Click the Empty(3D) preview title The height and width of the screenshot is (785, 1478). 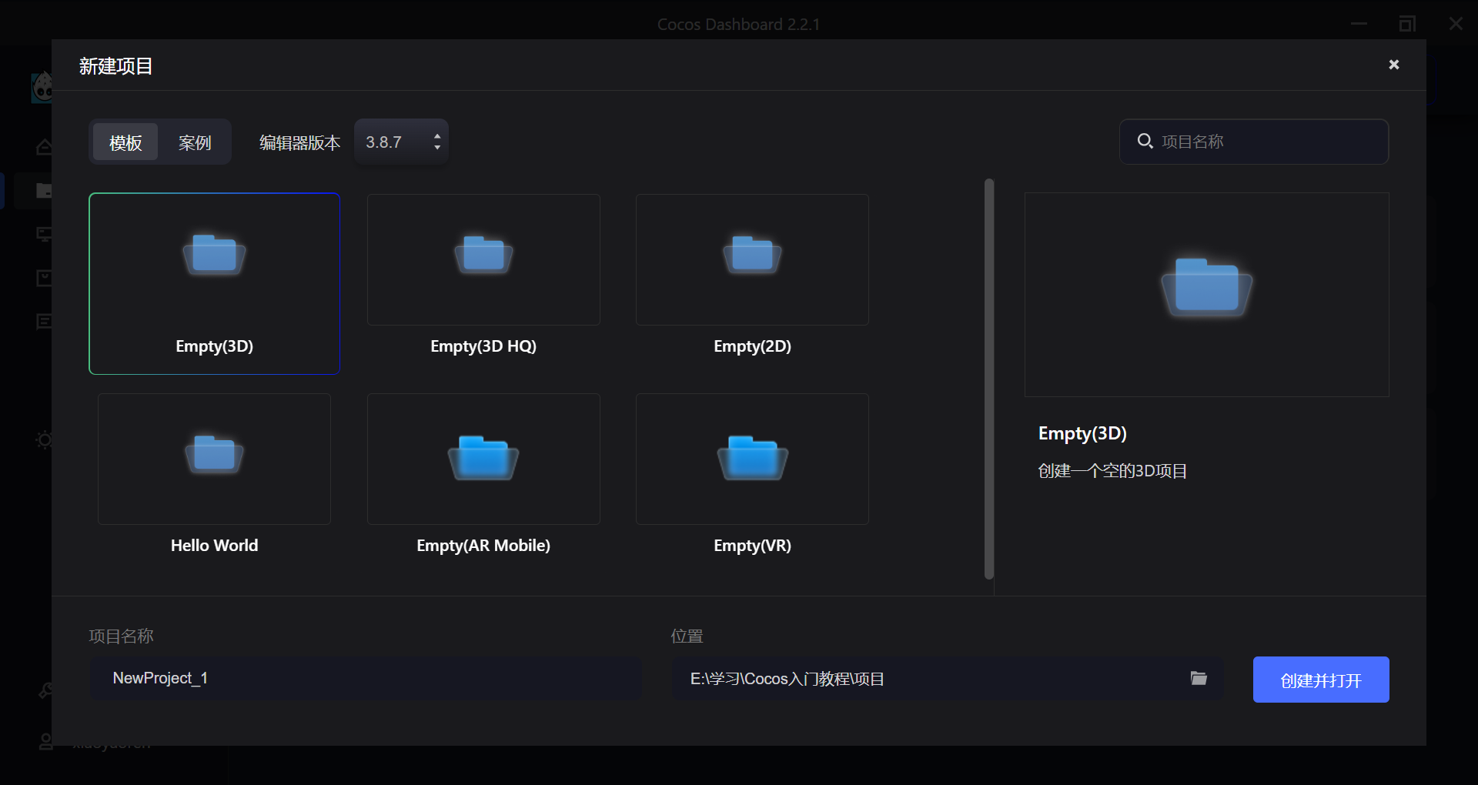pos(1082,433)
